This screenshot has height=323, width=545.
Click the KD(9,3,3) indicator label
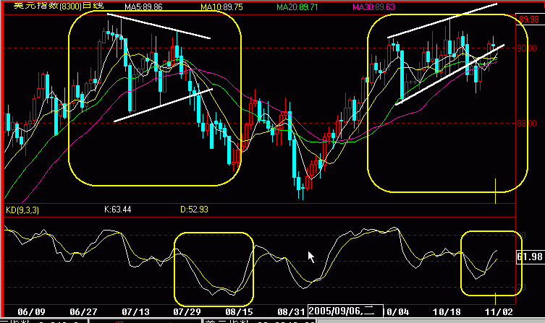pos(22,210)
